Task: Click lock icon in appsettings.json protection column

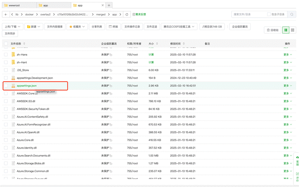Action: (x=111, y=86)
